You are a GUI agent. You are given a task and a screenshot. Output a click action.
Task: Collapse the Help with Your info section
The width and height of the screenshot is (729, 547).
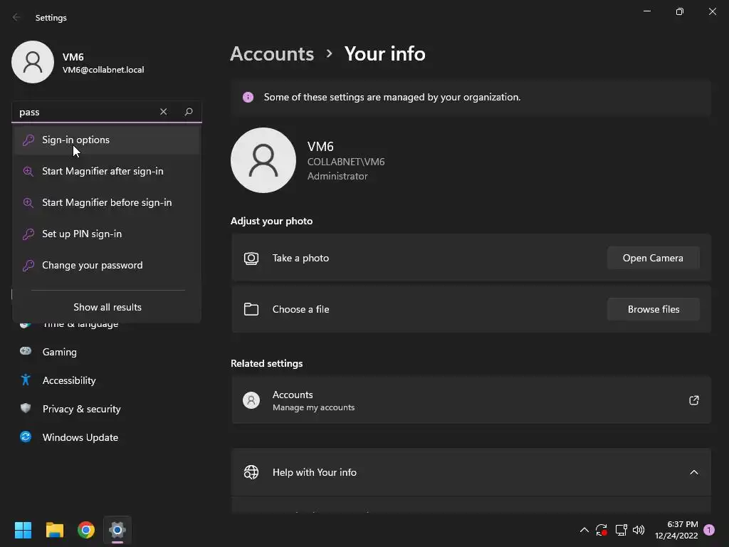693,472
